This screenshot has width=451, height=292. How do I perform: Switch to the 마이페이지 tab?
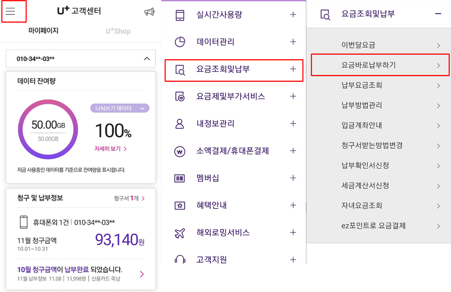tap(43, 30)
